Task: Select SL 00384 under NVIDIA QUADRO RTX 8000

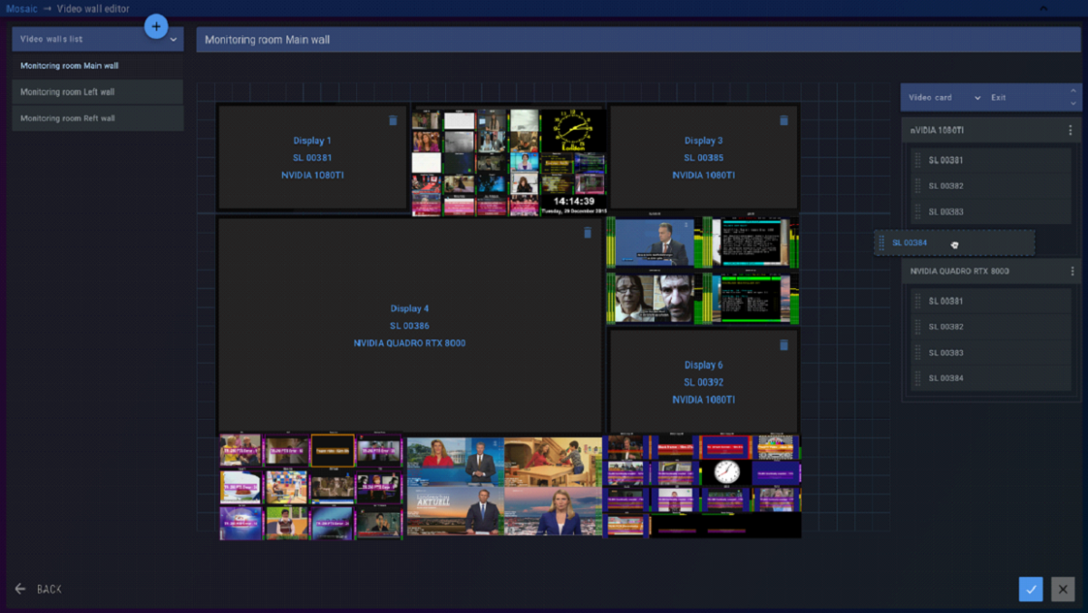Action: pos(946,378)
